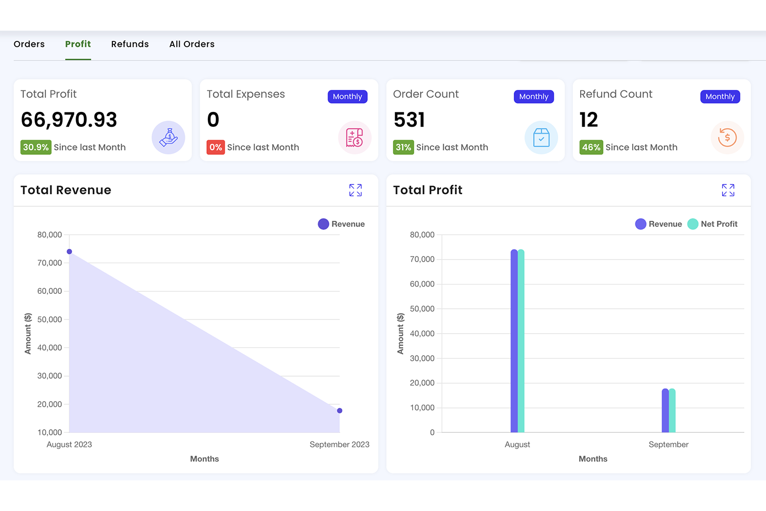
Task: Click the invoice icon on Total Expenses
Action: pos(355,137)
